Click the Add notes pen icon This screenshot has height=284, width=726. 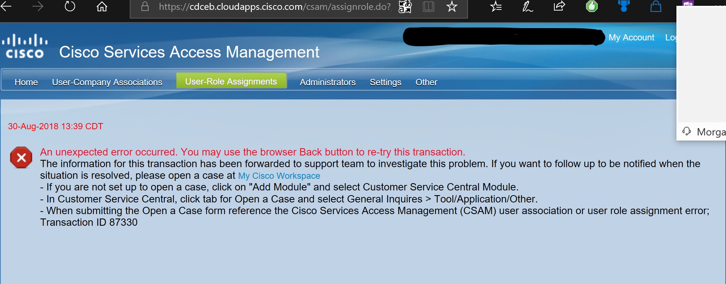tap(527, 6)
